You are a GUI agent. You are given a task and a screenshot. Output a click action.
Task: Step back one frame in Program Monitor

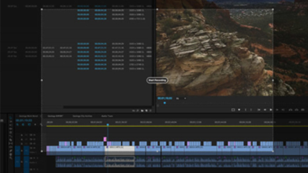[x=265, y=110]
